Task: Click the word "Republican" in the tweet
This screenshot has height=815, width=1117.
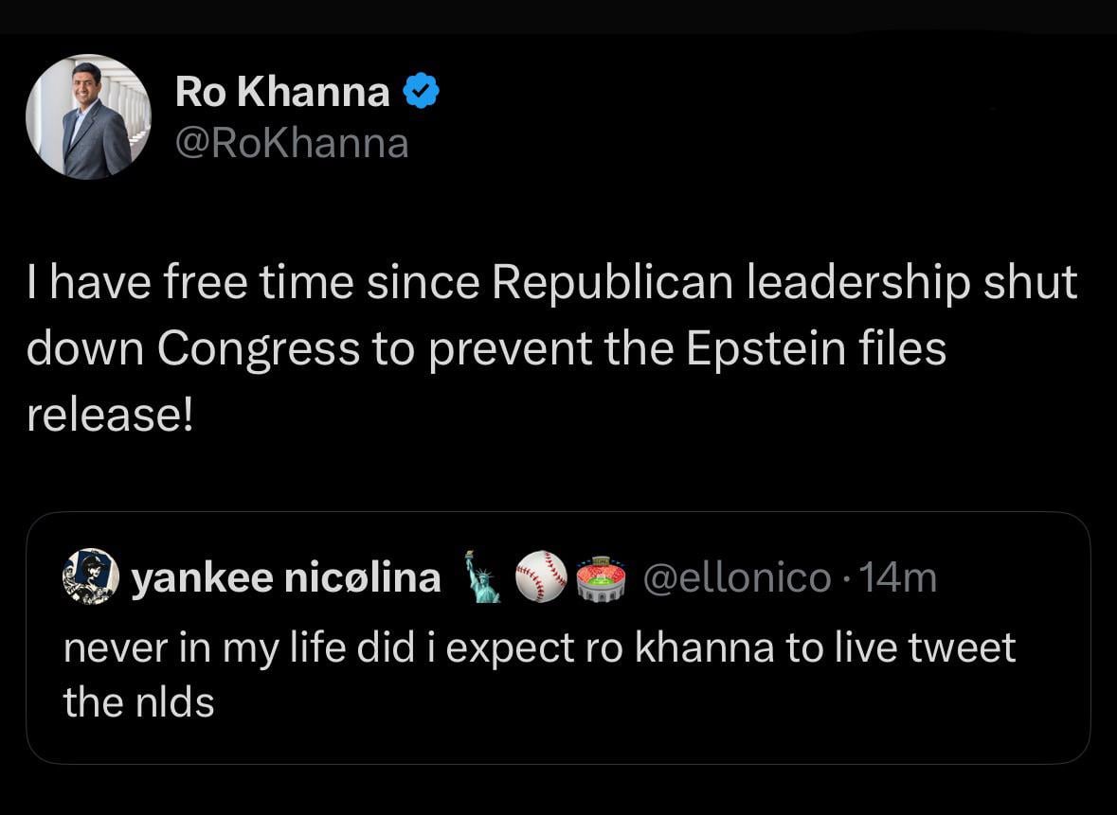Action: pos(613,283)
